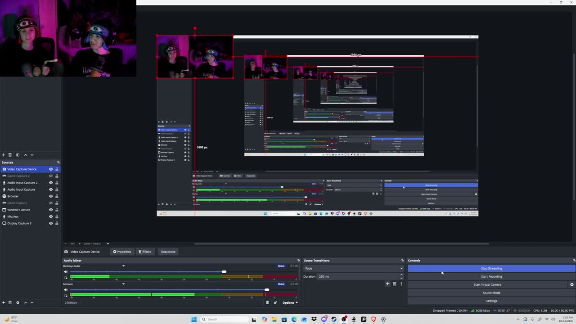Zoom out preview with minus icon
Viewport: 576px width, 324px height.
tap(65, 243)
